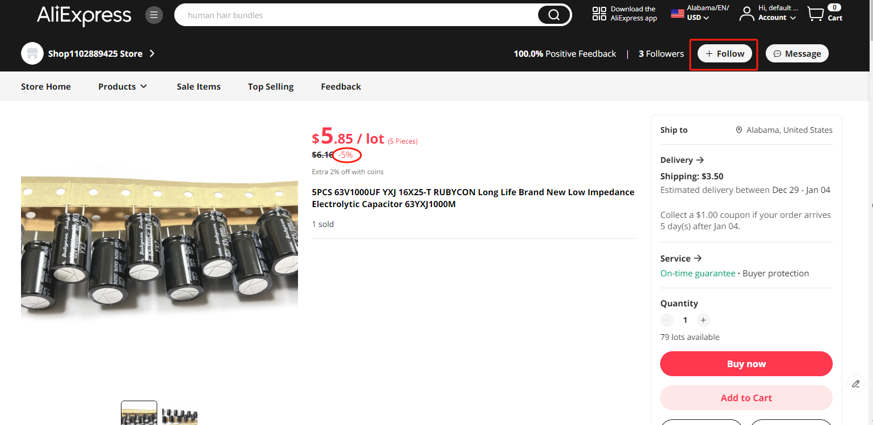Click the QR code app download icon
The image size is (873, 425).
(x=599, y=14)
